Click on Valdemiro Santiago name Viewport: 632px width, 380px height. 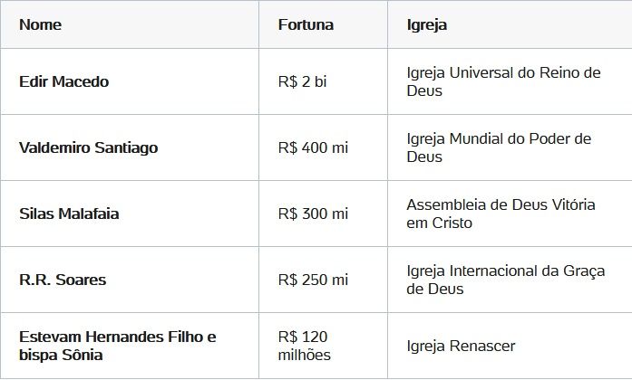click(x=88, y=147)
